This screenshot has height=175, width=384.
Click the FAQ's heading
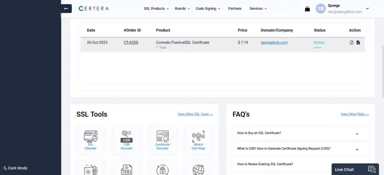pyautogui.click(x=241, y=114)
